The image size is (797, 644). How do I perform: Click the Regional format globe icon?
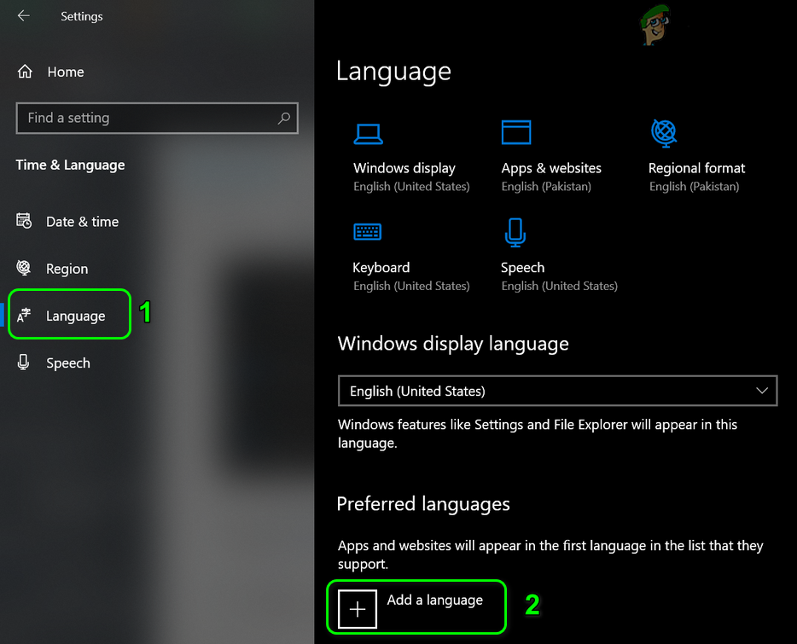(x=664, y=133)
